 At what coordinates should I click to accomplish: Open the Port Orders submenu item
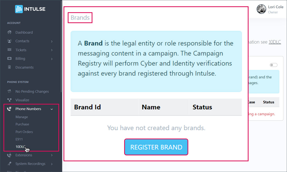(24, 132)
